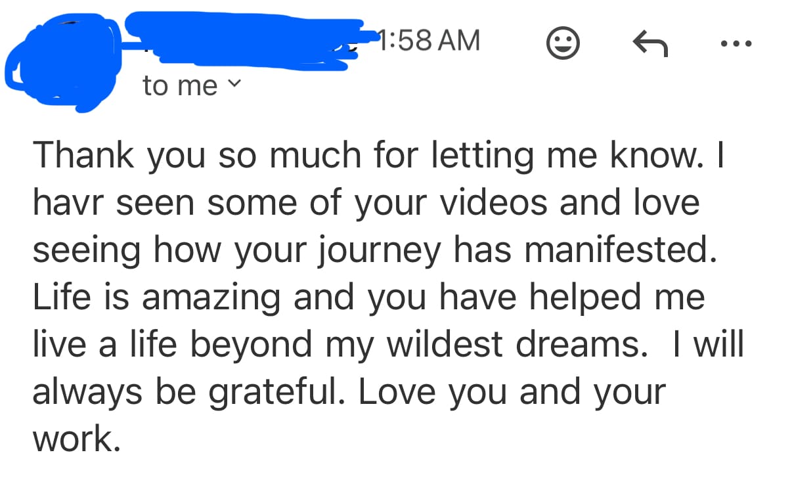Open the three-dot more options menu
Viewport: 792px width, 486px height.
tap(736, 44)
